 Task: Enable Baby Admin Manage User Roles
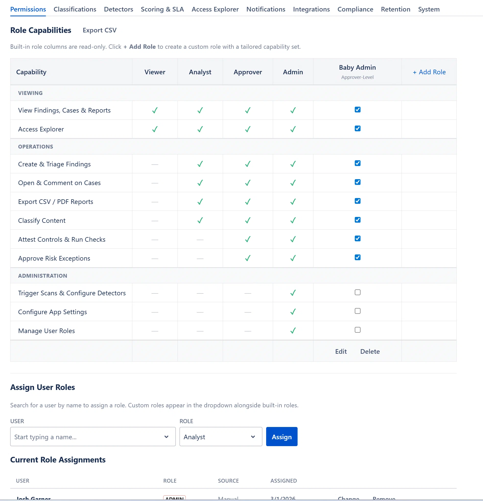[x=357, y=330]
